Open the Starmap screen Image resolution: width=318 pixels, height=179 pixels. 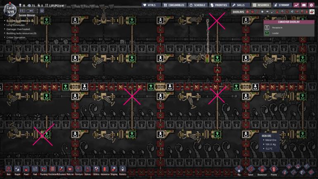coord(282,5)
